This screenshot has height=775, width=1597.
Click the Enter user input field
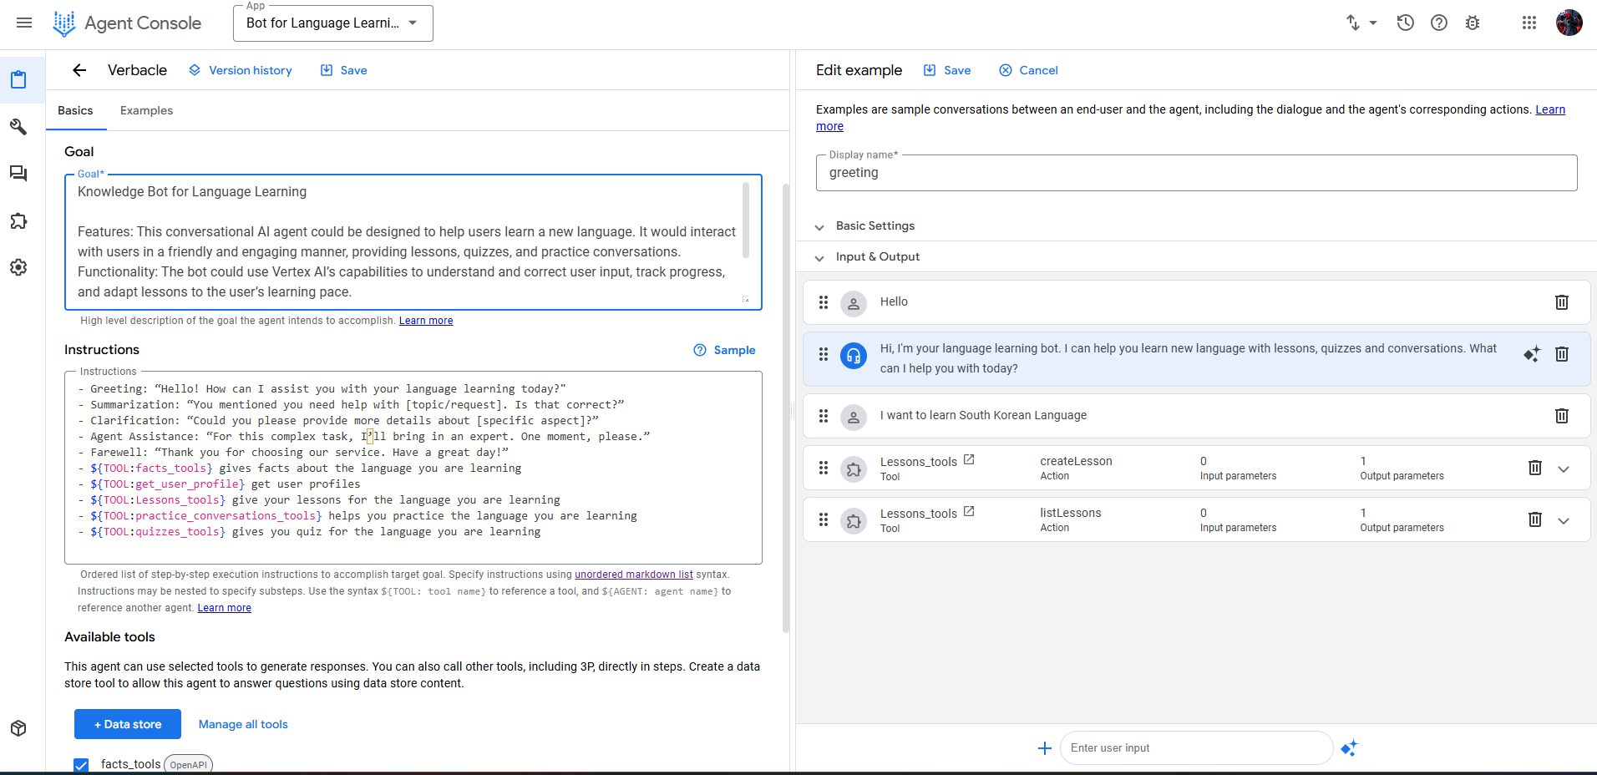[x=1196, y=748]
